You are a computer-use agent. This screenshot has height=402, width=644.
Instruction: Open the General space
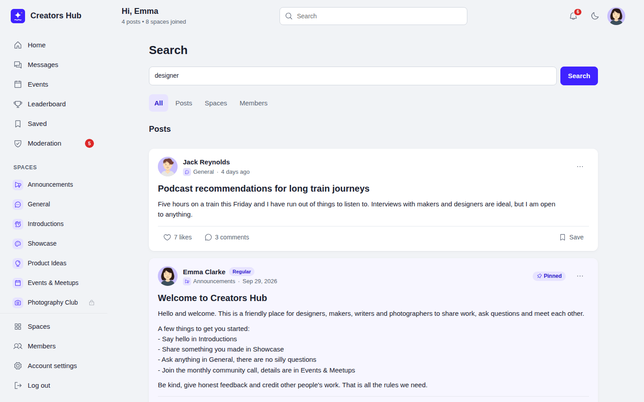click(x=54, y=204)
